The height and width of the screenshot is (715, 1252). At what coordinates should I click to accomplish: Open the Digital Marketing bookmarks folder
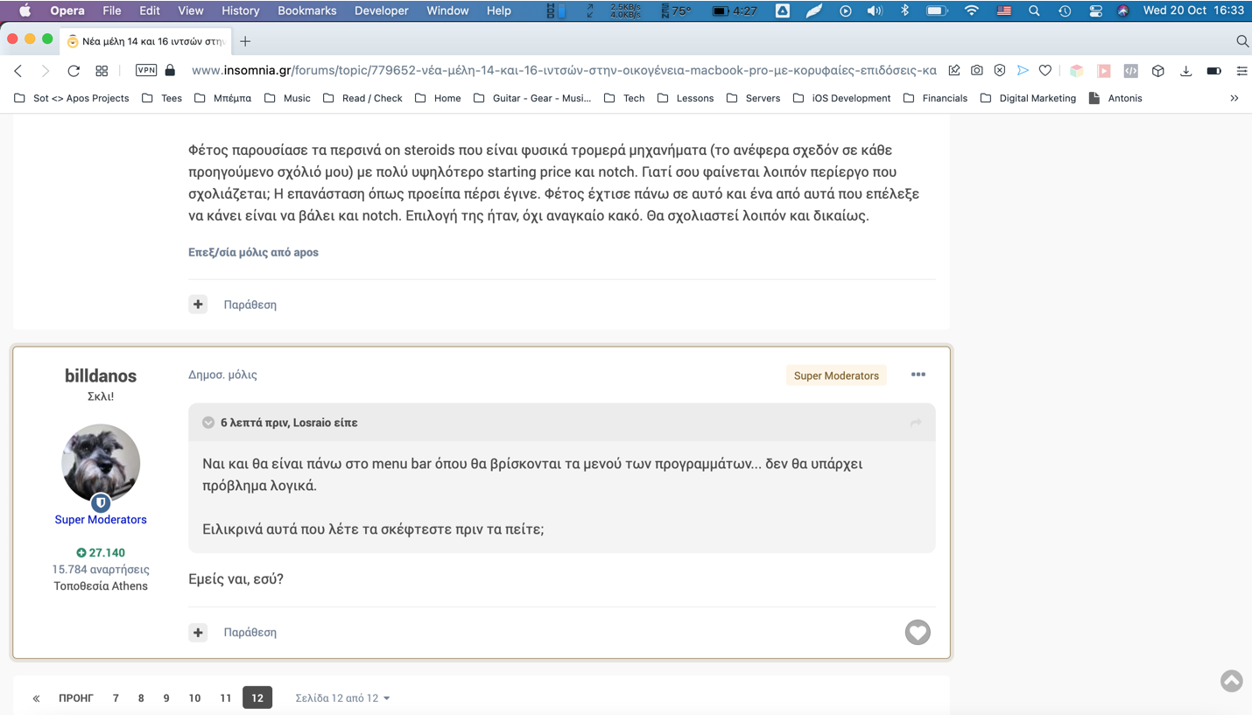point(1028,98)
